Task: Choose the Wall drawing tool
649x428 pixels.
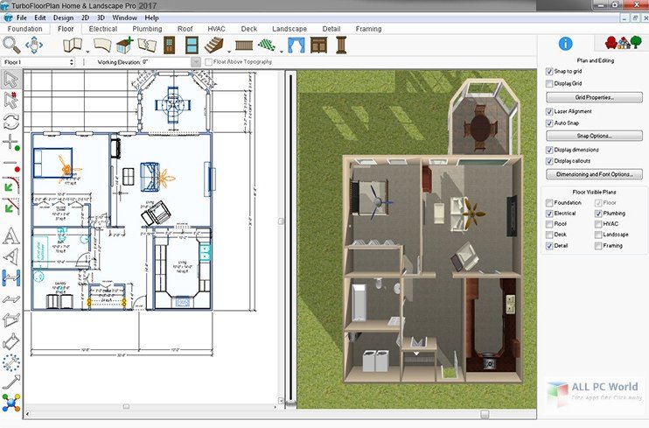Action: [x=72, y=46]
